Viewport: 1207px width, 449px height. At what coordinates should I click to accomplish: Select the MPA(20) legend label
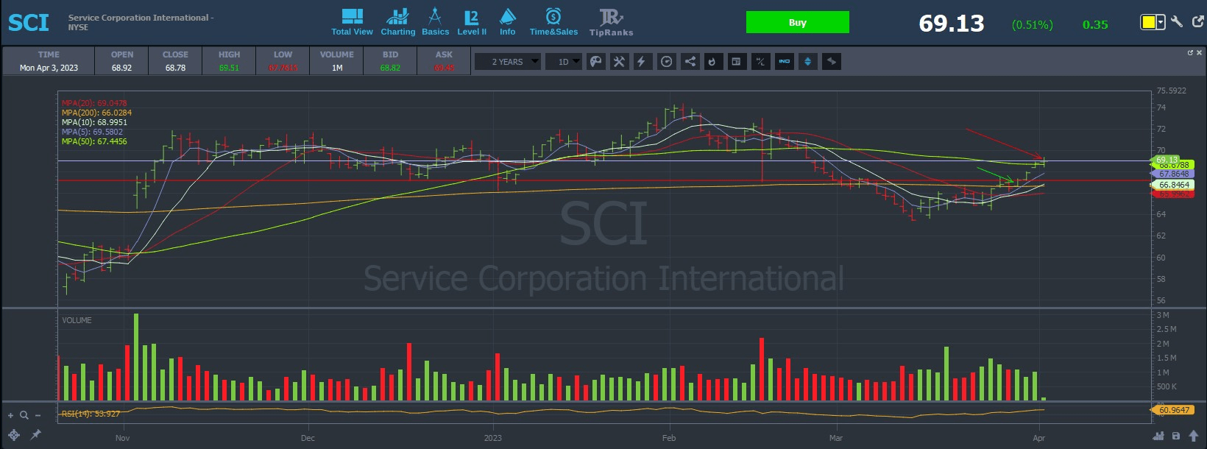point(94,103)
